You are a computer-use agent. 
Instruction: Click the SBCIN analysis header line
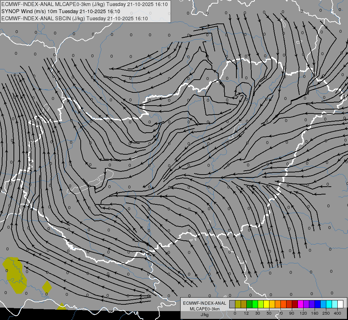(x=75, y=18)
